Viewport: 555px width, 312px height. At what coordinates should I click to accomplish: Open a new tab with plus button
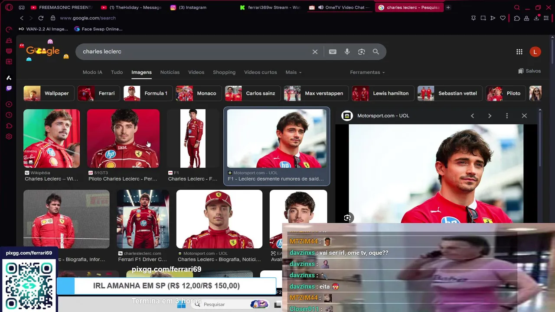pyautogui.click(x=448, y=7)
